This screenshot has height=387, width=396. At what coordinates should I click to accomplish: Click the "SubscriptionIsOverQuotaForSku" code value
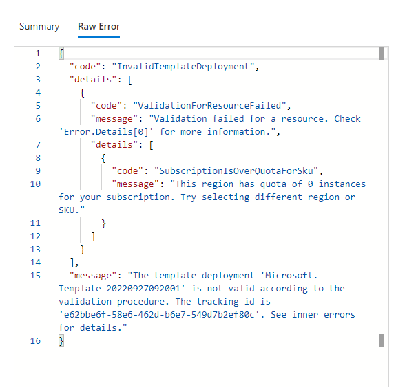[236, 171]
